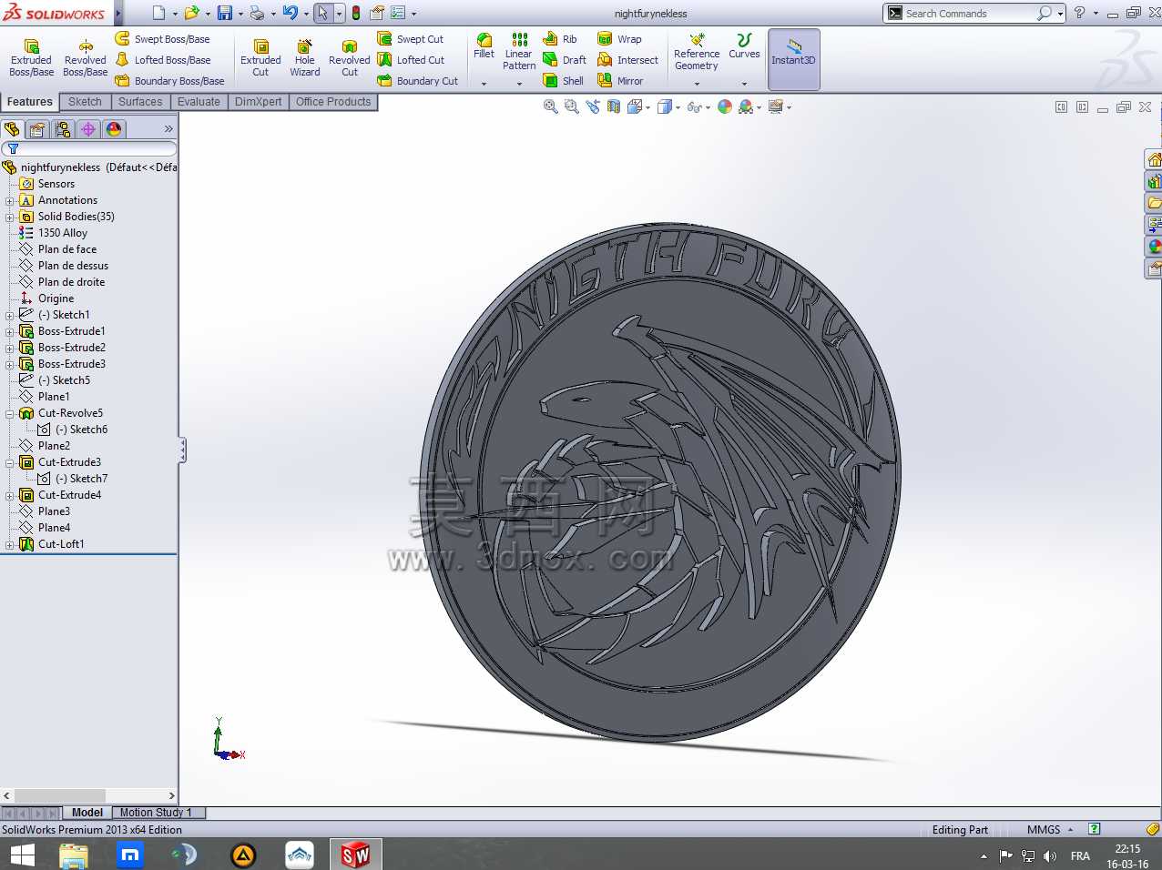The image size is (1162, 870).
Task: Select the Intersect tool
Action: tap(627, 60)
